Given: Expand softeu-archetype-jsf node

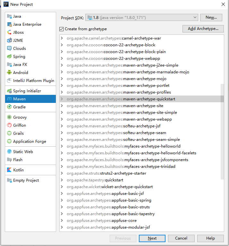Looking at the screenshot, I should tap(62, 126).
